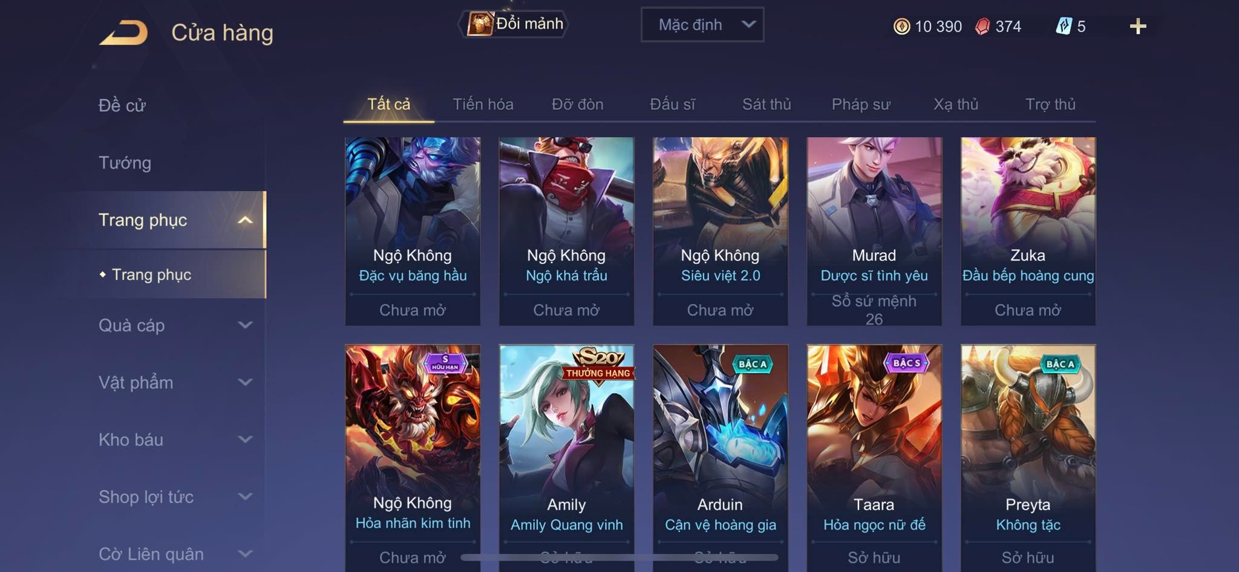
Task: Expand the Quà cáp sidebar section
Action: coord(175,325)
